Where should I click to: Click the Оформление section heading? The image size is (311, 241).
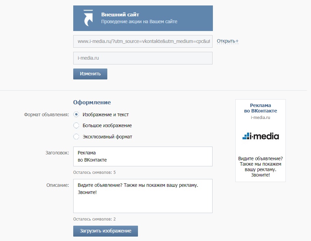point(92,102)
